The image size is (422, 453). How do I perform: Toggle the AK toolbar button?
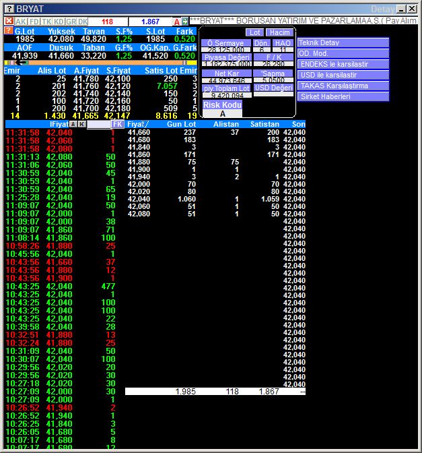(x=21, y=22)
